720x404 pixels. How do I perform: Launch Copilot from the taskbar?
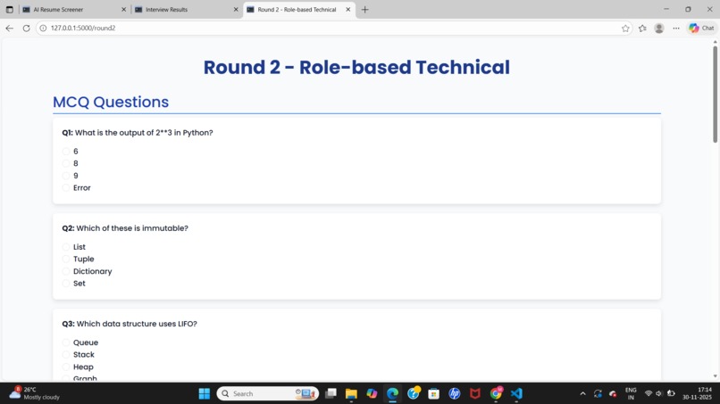click(372, 393)
